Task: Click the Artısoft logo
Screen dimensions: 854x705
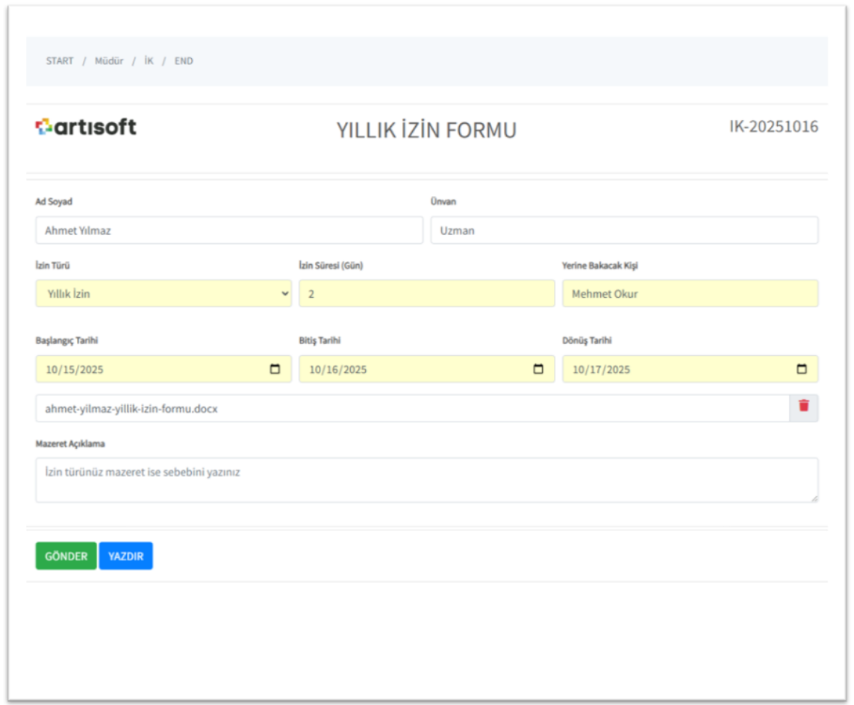Action: click(86, 128)
